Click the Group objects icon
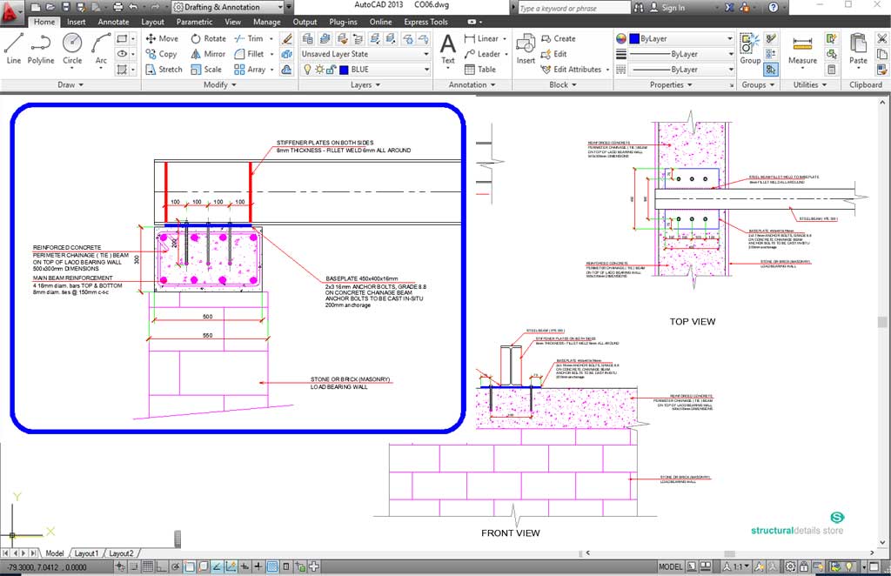Screen dimensions: 891x576 (x=750, y=49)
